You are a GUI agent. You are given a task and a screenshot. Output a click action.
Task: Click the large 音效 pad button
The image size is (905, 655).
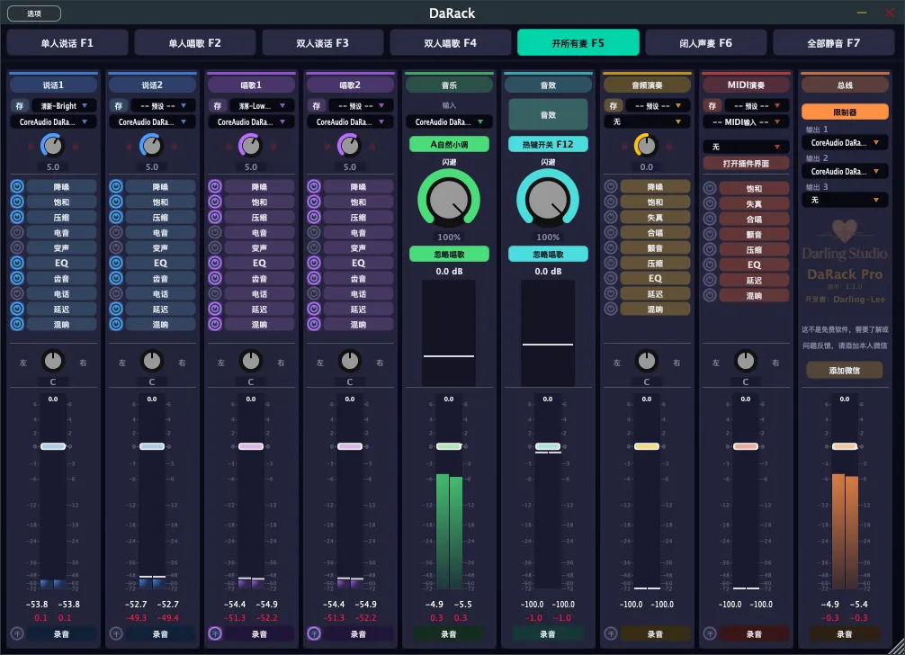(x=548, y=114)
